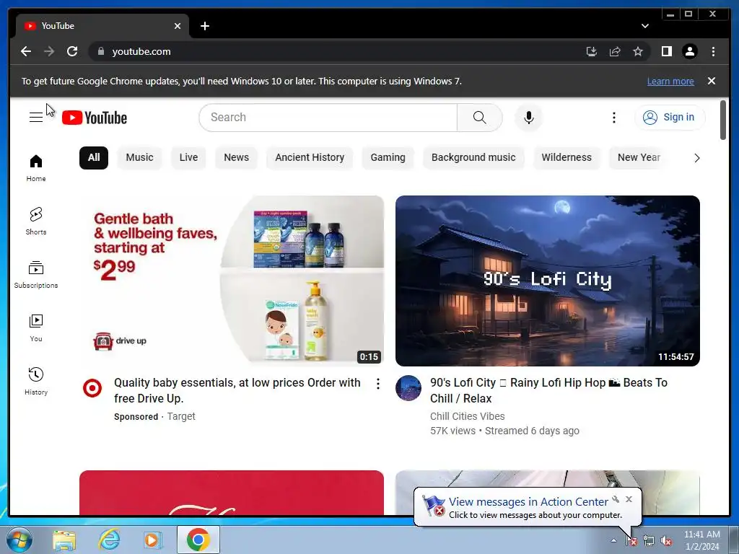Screen dimensions: 739x554
Task: Open the Target channel avatar
Action: pyautogui.click(x=92, y=388)
